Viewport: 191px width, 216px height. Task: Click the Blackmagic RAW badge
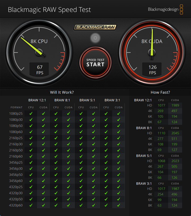(95, 27)
